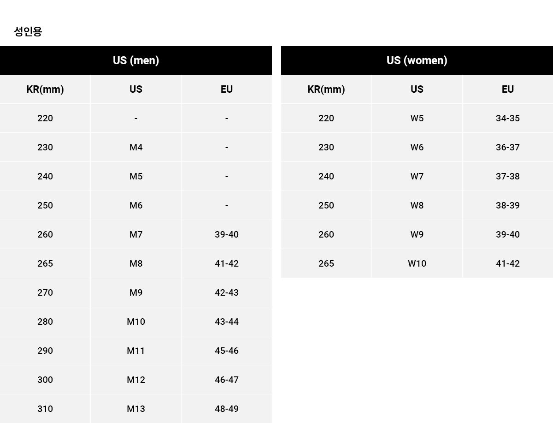
Task: Select the M10 size cell
Action: pyautogui.click(x=136, y=322)
